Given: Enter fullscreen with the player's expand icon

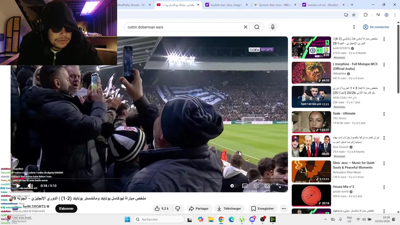Looking at the screenshot, I should click(x=278, y=186).
